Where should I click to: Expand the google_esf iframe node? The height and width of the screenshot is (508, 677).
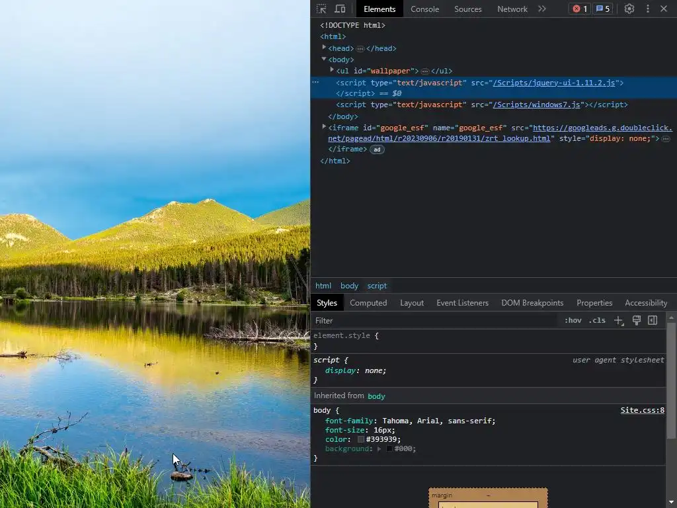coord(324,126)
